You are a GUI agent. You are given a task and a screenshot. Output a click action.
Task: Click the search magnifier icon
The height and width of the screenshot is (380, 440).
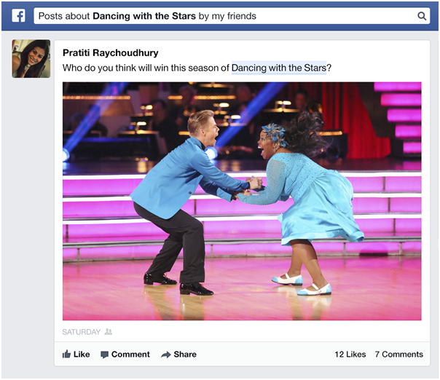click(x=422, y=16)
